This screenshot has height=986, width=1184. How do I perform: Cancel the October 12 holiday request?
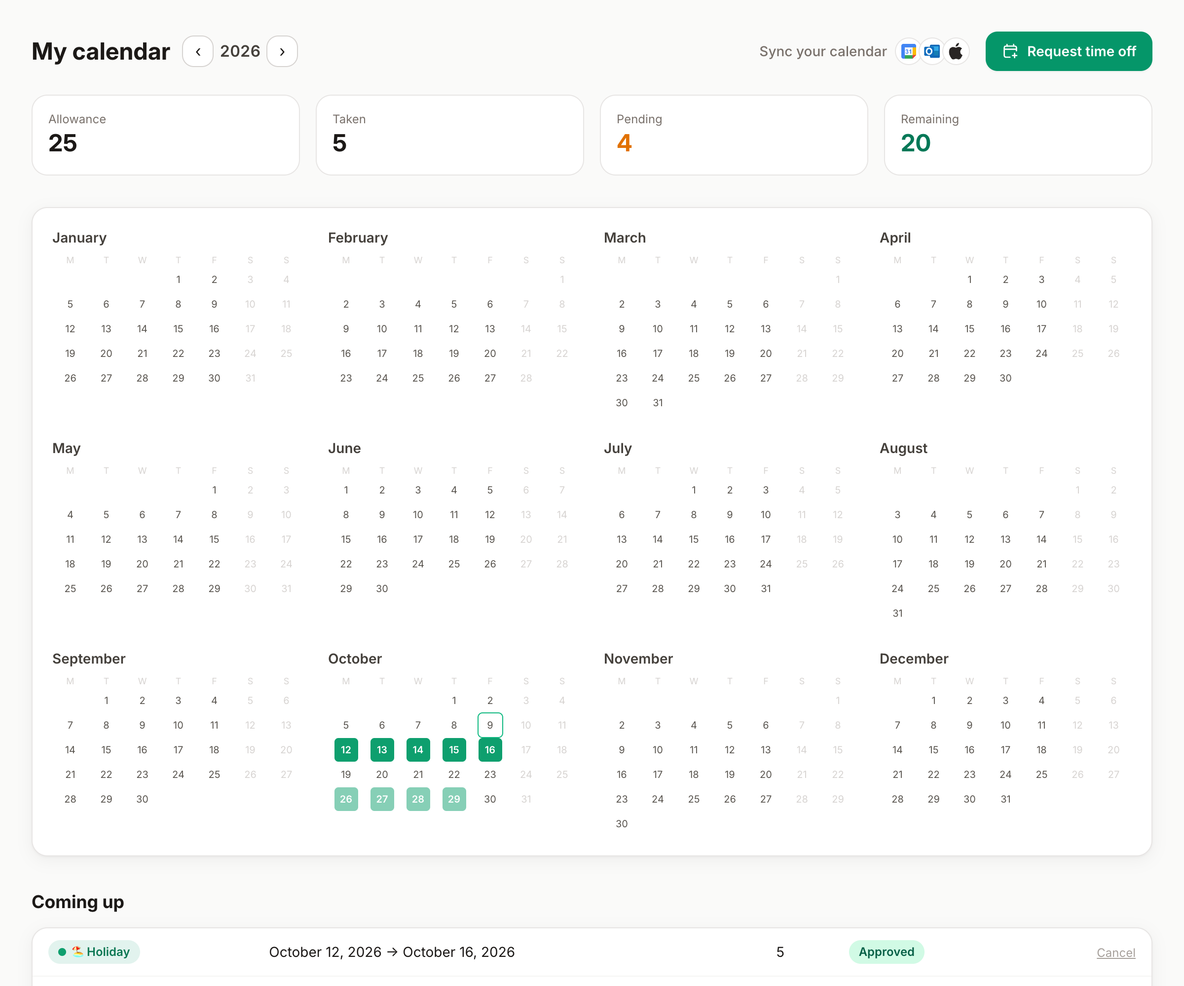[x=1115, y=952]
